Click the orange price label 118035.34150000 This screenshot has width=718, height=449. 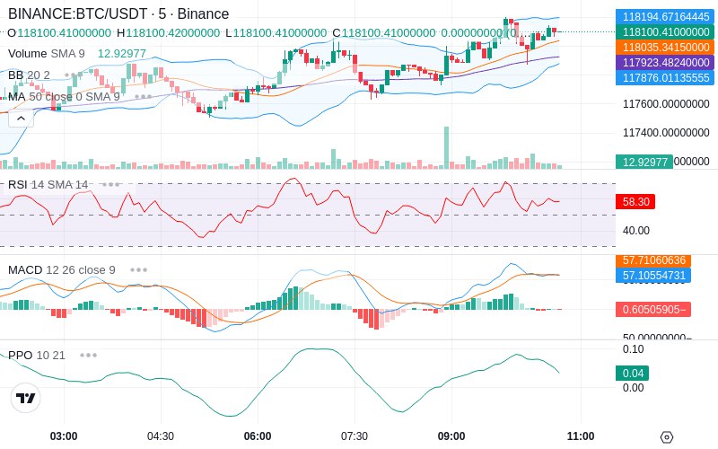tap(665, 48)
